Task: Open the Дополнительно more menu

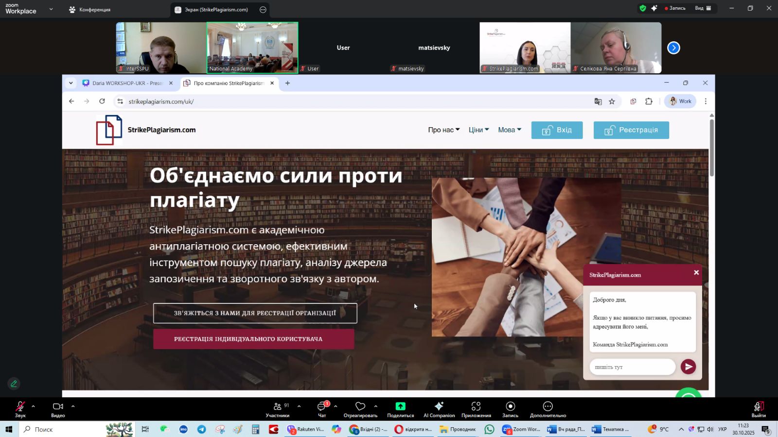Action: pyautogui.click(x=548, y=409)
